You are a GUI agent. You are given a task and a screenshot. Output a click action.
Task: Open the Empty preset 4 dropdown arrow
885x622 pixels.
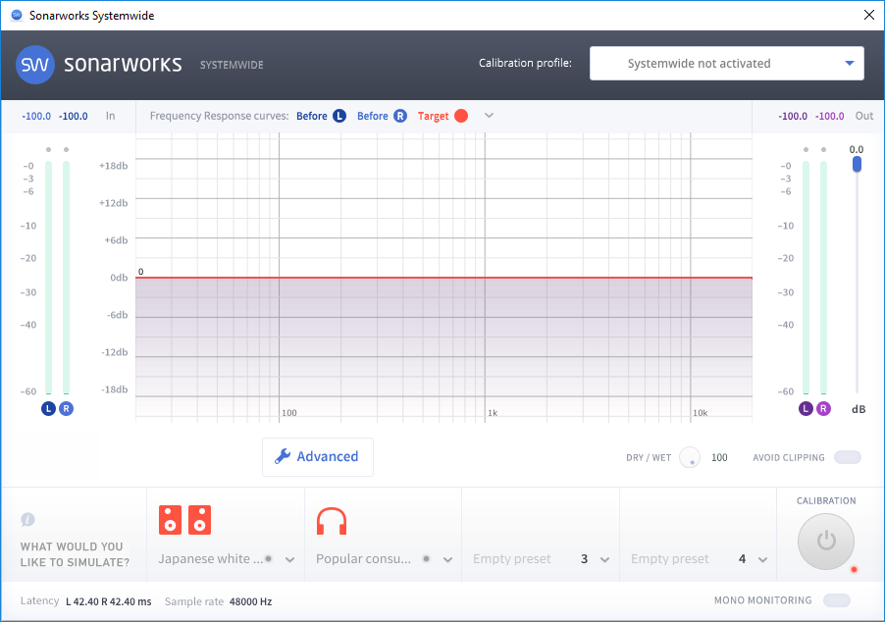pos(762,560)
